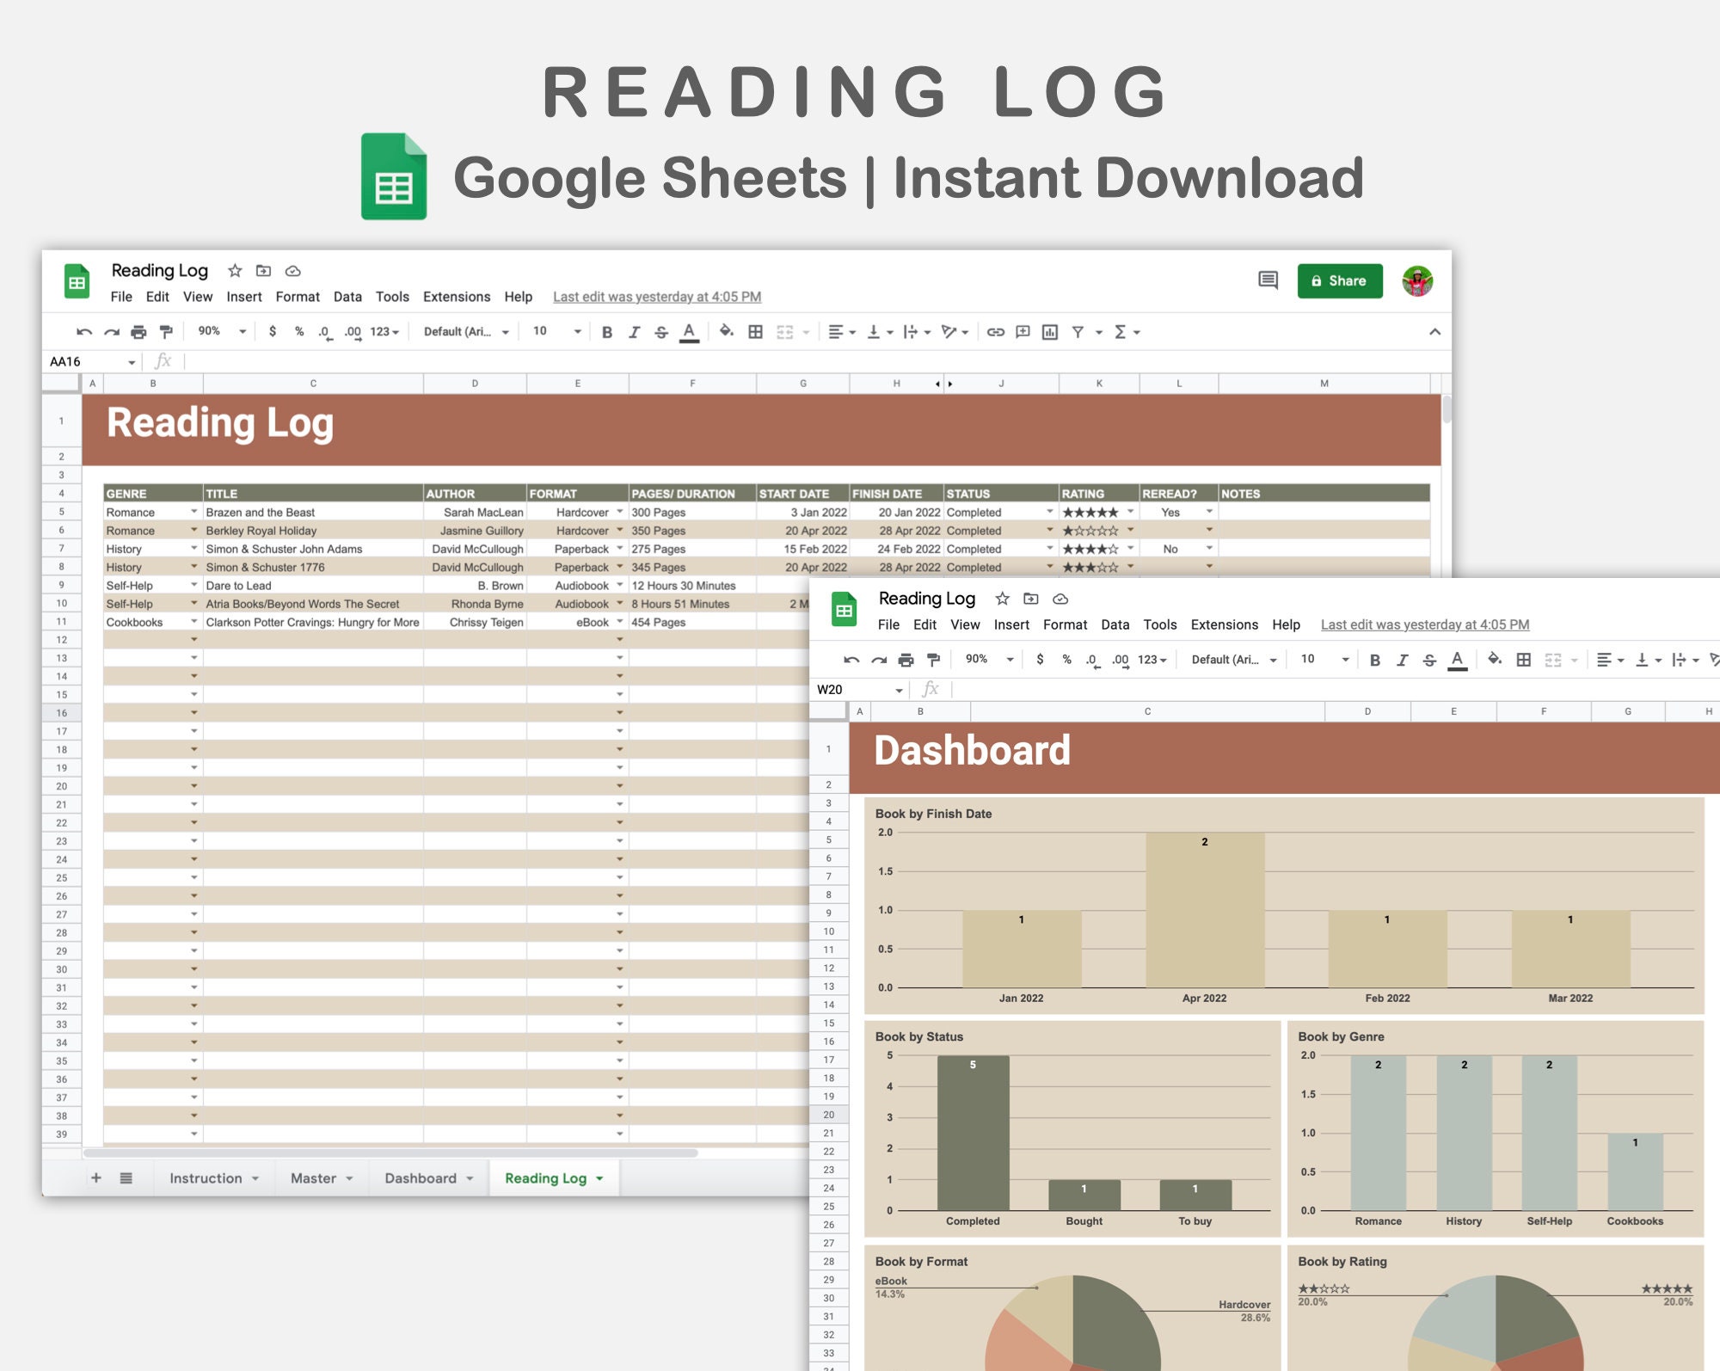Toggle strikethrough formatting
This screenshot has height=1371, width=1720.
pos(662,331)
